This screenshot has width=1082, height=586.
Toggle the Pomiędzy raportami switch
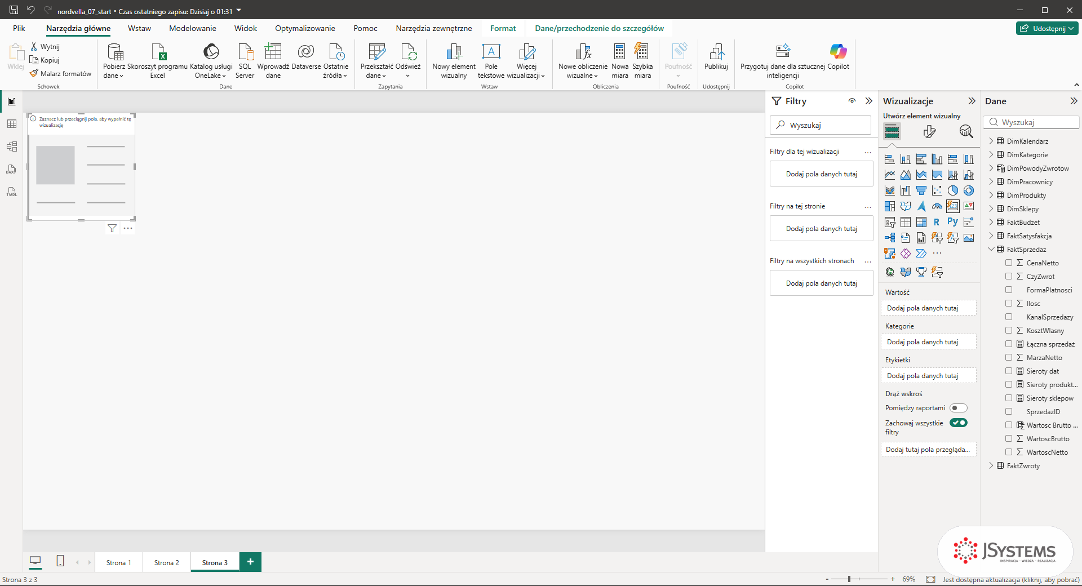click(958, 408)
